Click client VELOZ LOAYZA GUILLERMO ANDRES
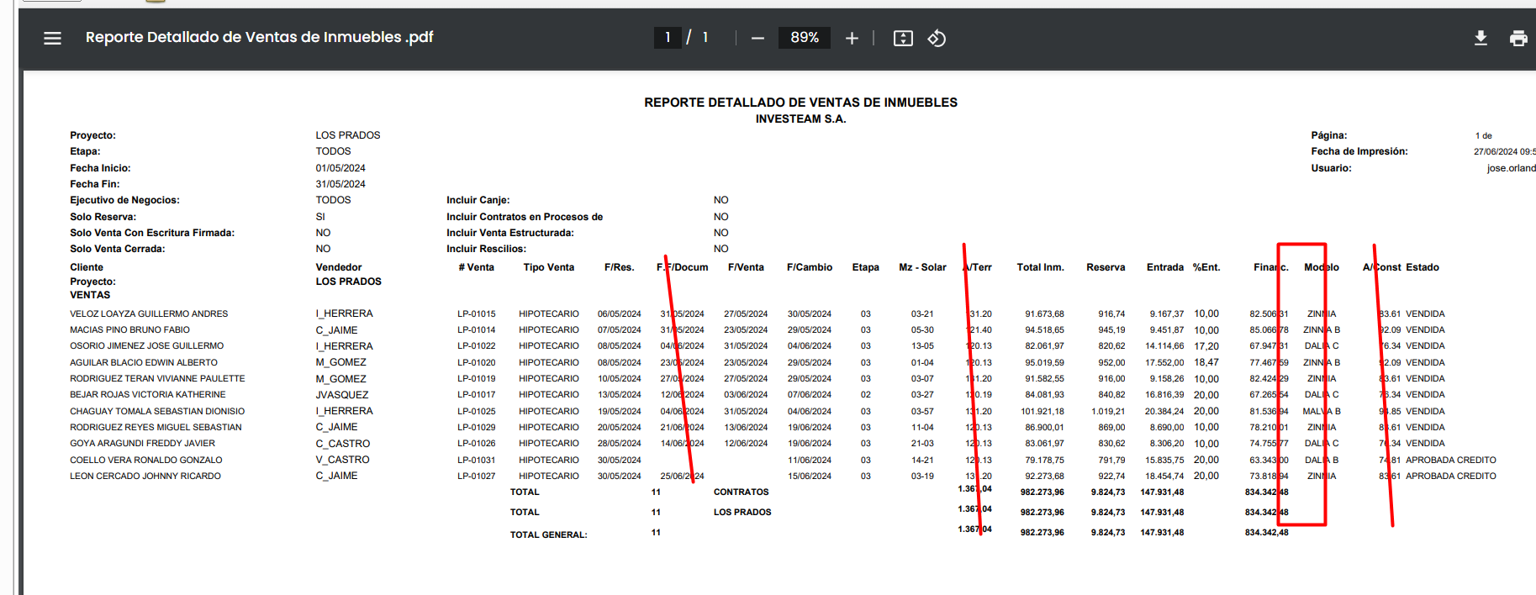Viewport: 1536px width, 595px height. pos(149,314)
